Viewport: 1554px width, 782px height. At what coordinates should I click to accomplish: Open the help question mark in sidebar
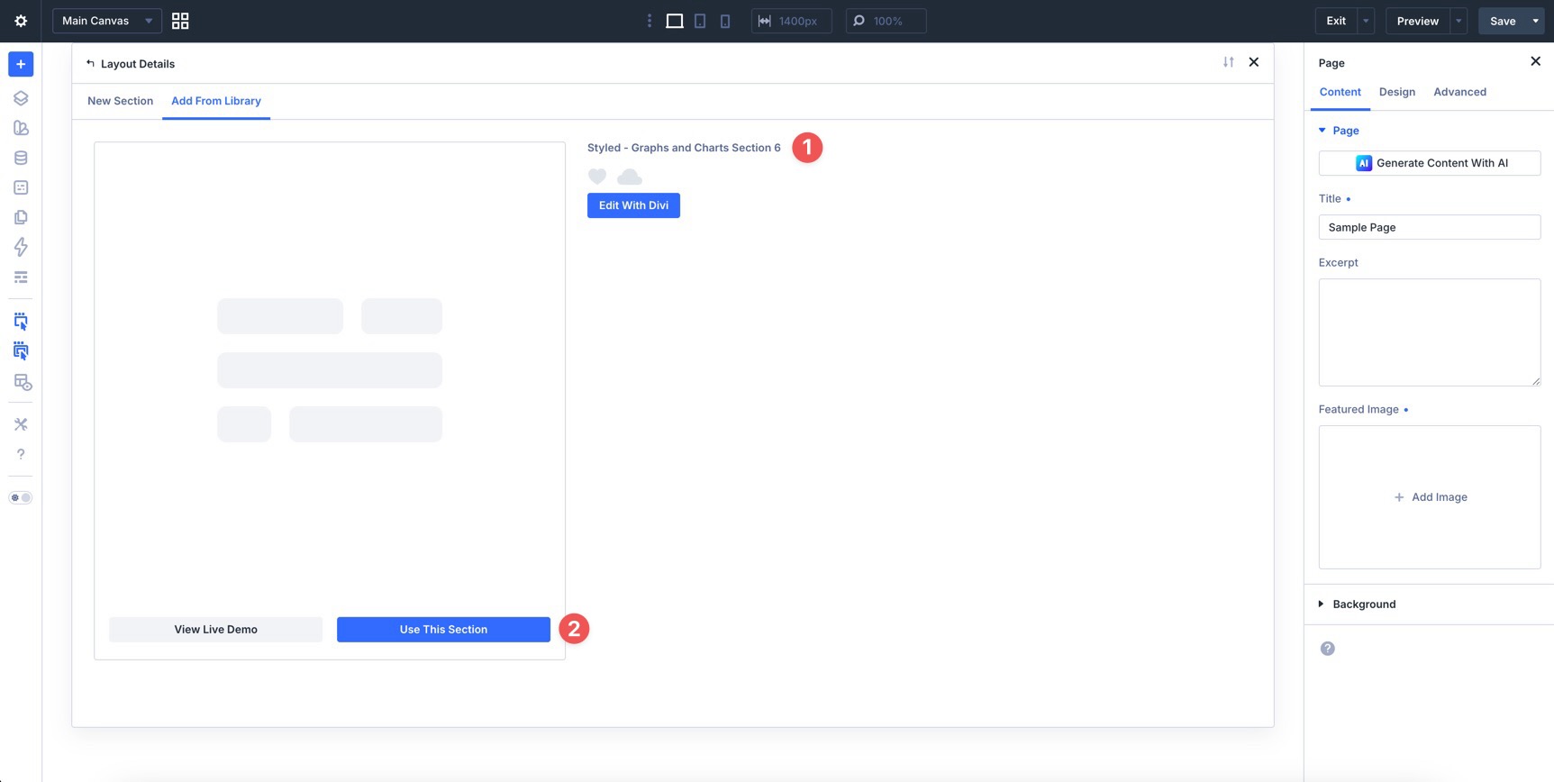pyautogui.click(x=21, y=454)
